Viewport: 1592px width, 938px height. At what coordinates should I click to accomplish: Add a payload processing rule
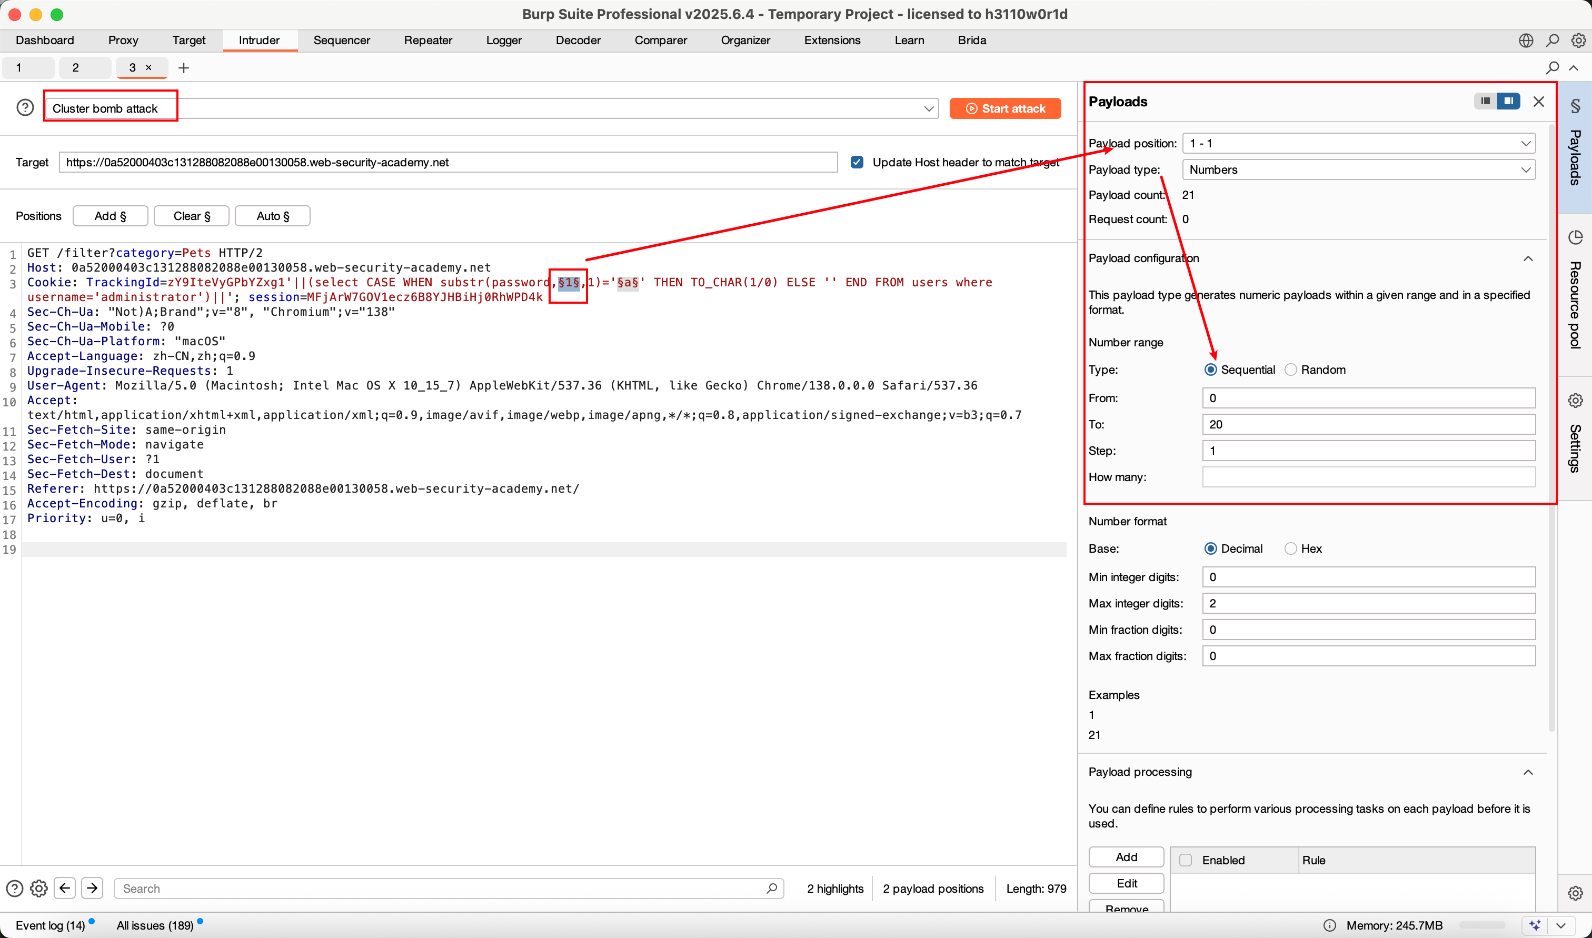(x=1126, y=856)
